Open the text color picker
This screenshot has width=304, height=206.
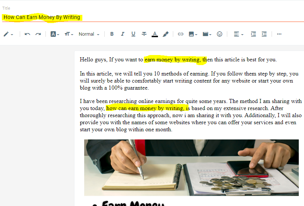click(155, 34)
